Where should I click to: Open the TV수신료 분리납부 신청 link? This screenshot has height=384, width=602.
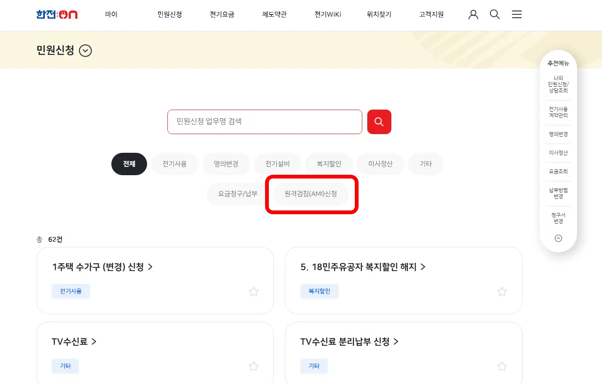pos(348,341)
